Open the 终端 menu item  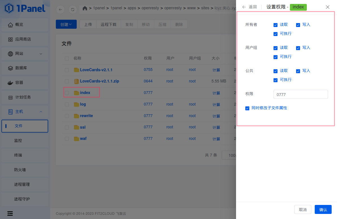pos(25,155)
